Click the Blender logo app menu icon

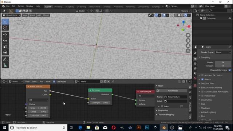click(3, 6)
